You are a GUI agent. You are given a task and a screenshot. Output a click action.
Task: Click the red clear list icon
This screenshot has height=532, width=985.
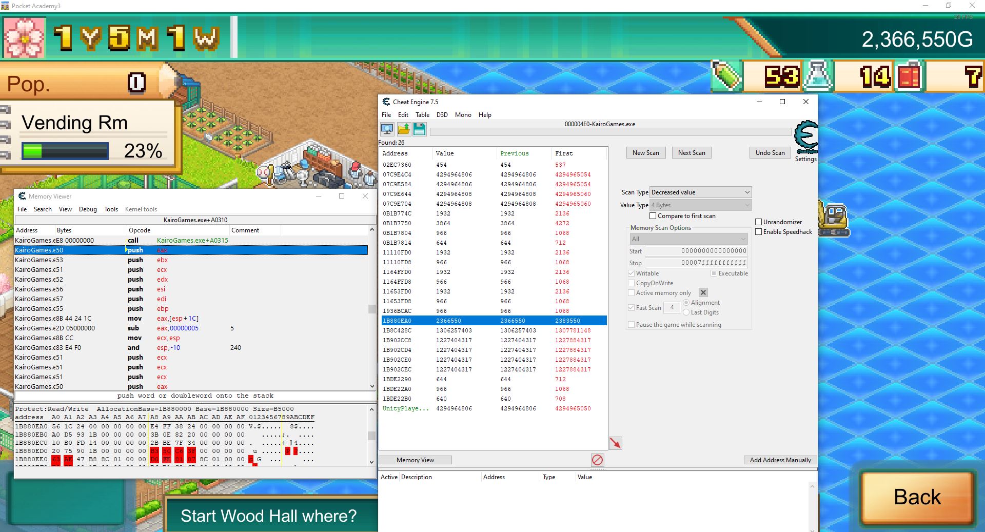597,460
